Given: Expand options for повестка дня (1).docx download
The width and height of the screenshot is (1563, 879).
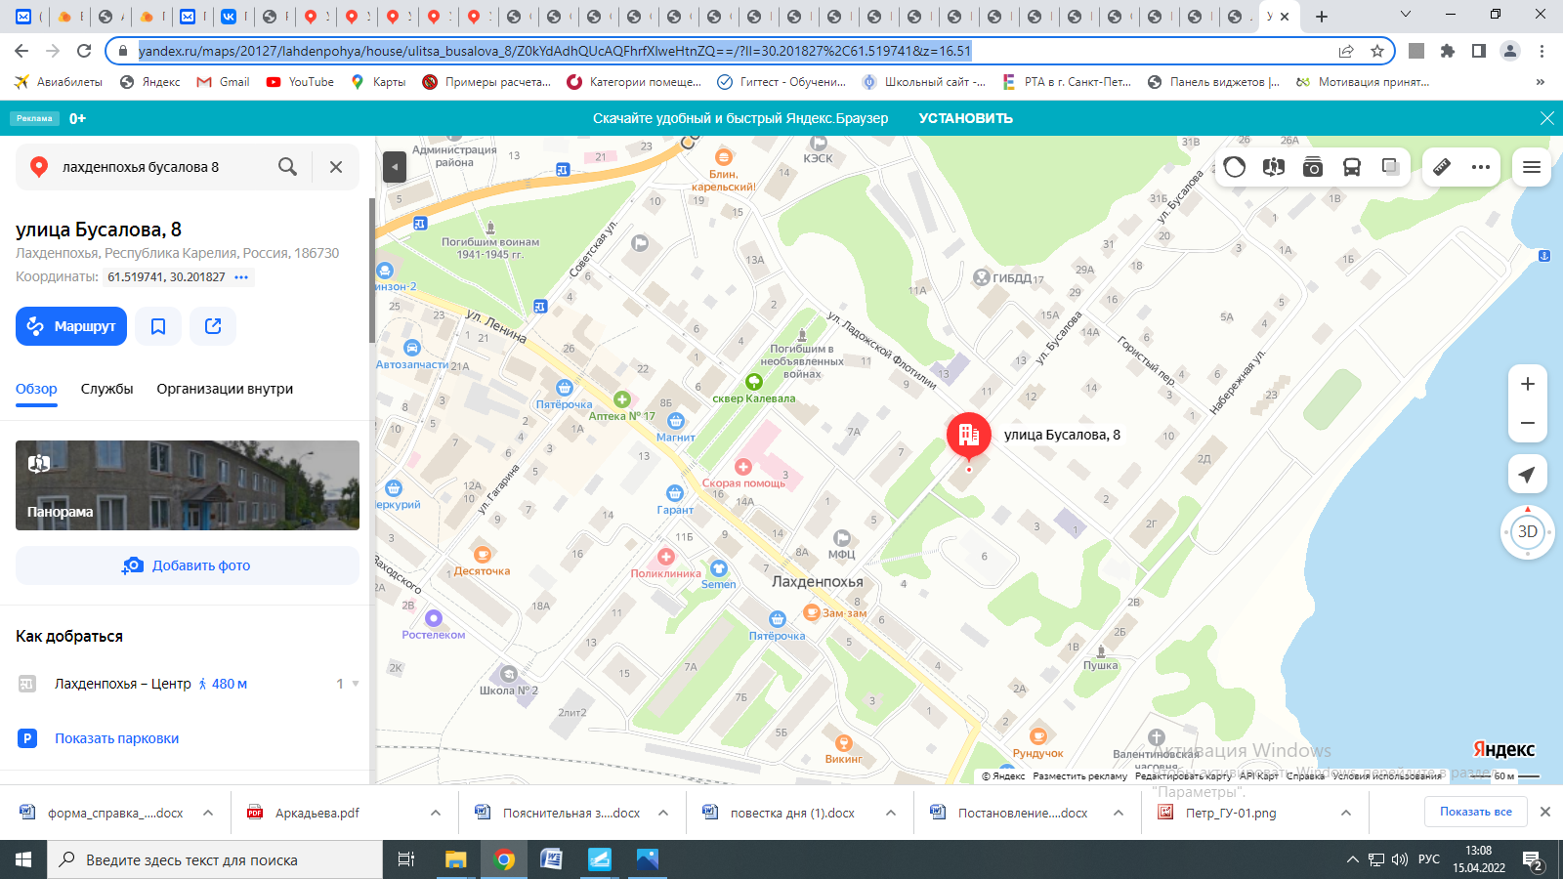Looking at the screenshot, I should coord(891,813).
